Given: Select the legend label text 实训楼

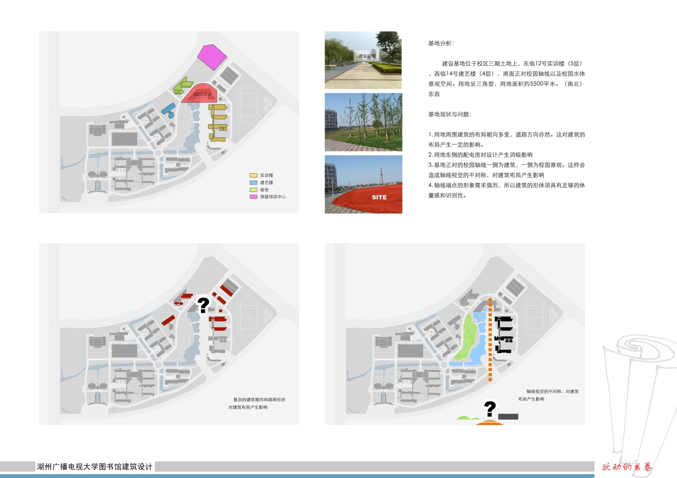Looking at the screenshot, I should (x=267, y=175).
